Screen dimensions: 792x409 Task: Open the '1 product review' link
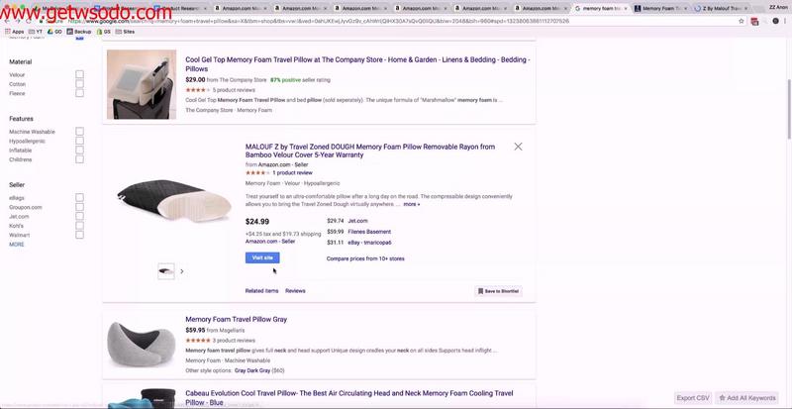coord(292,173)
